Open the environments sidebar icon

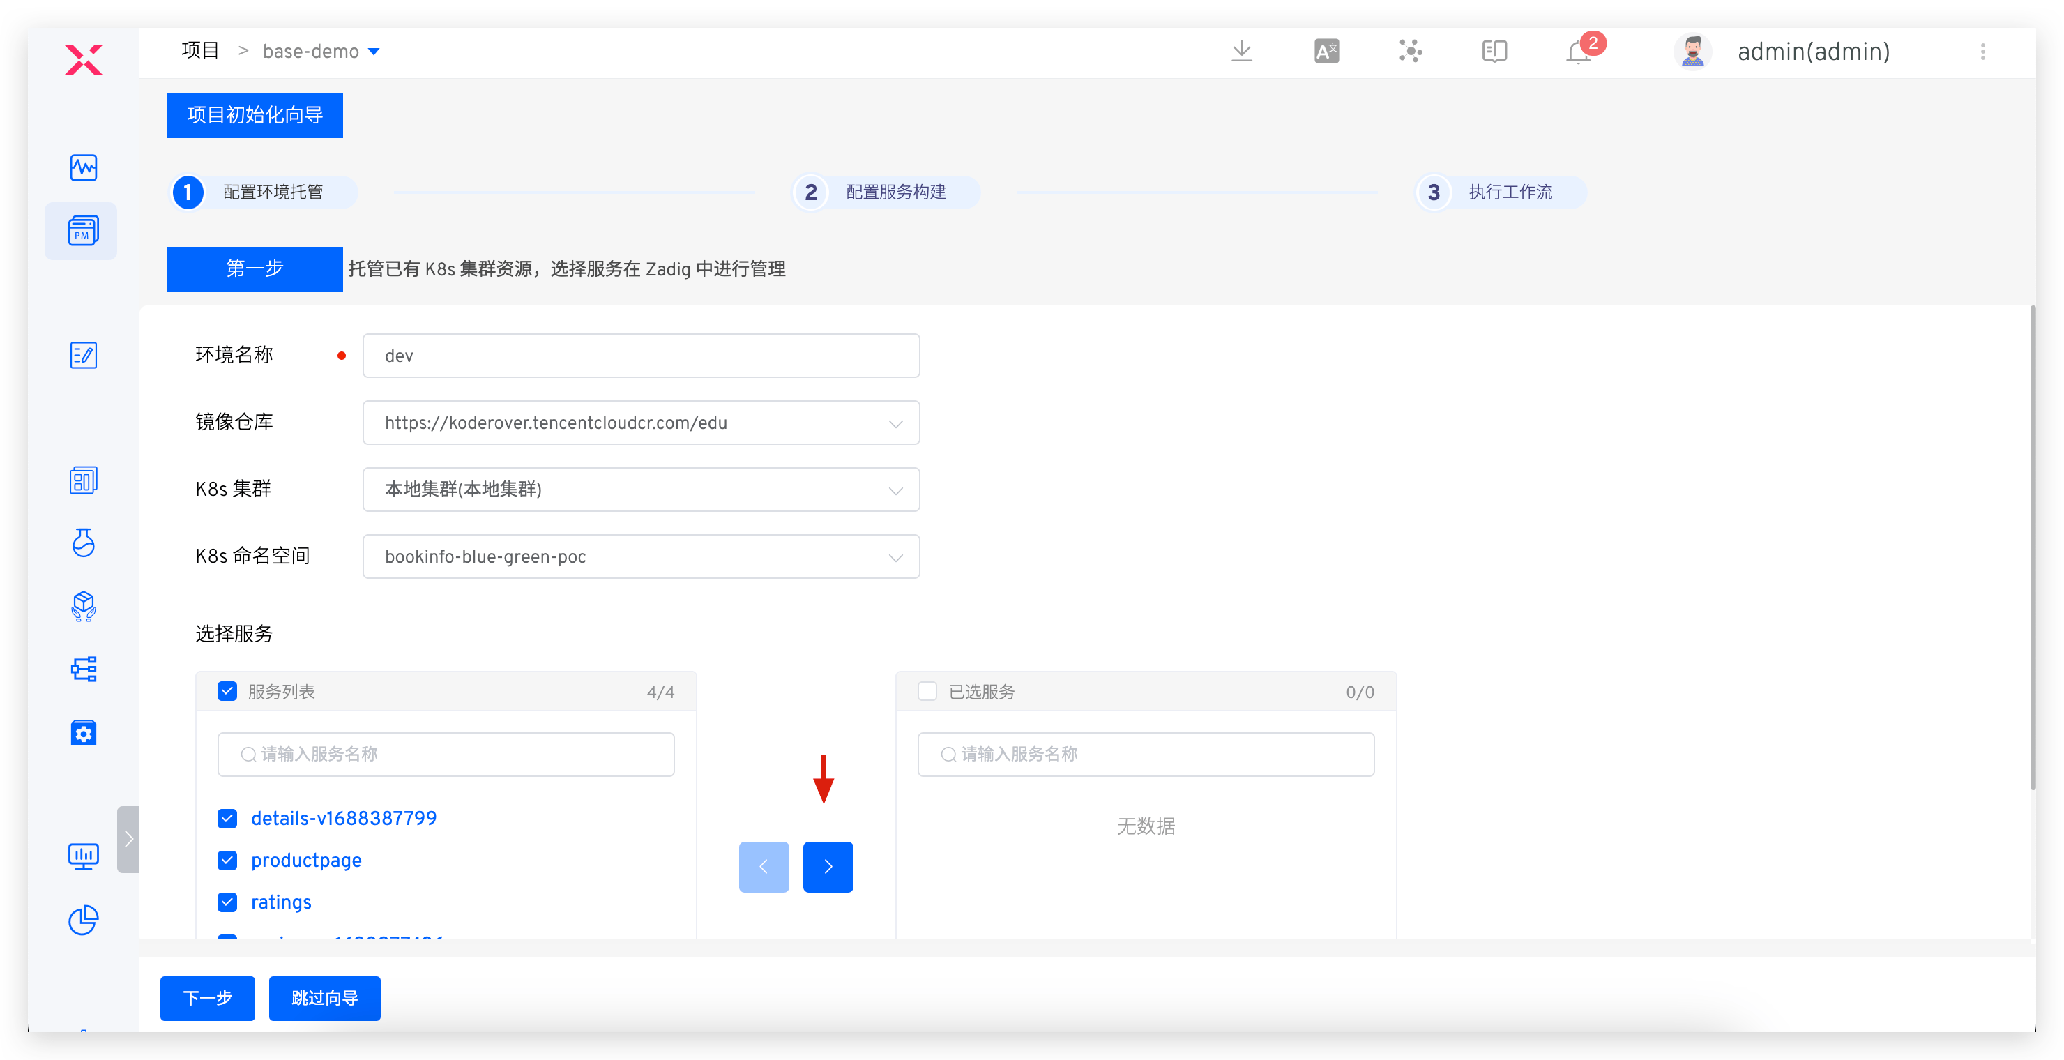point(84,480)
